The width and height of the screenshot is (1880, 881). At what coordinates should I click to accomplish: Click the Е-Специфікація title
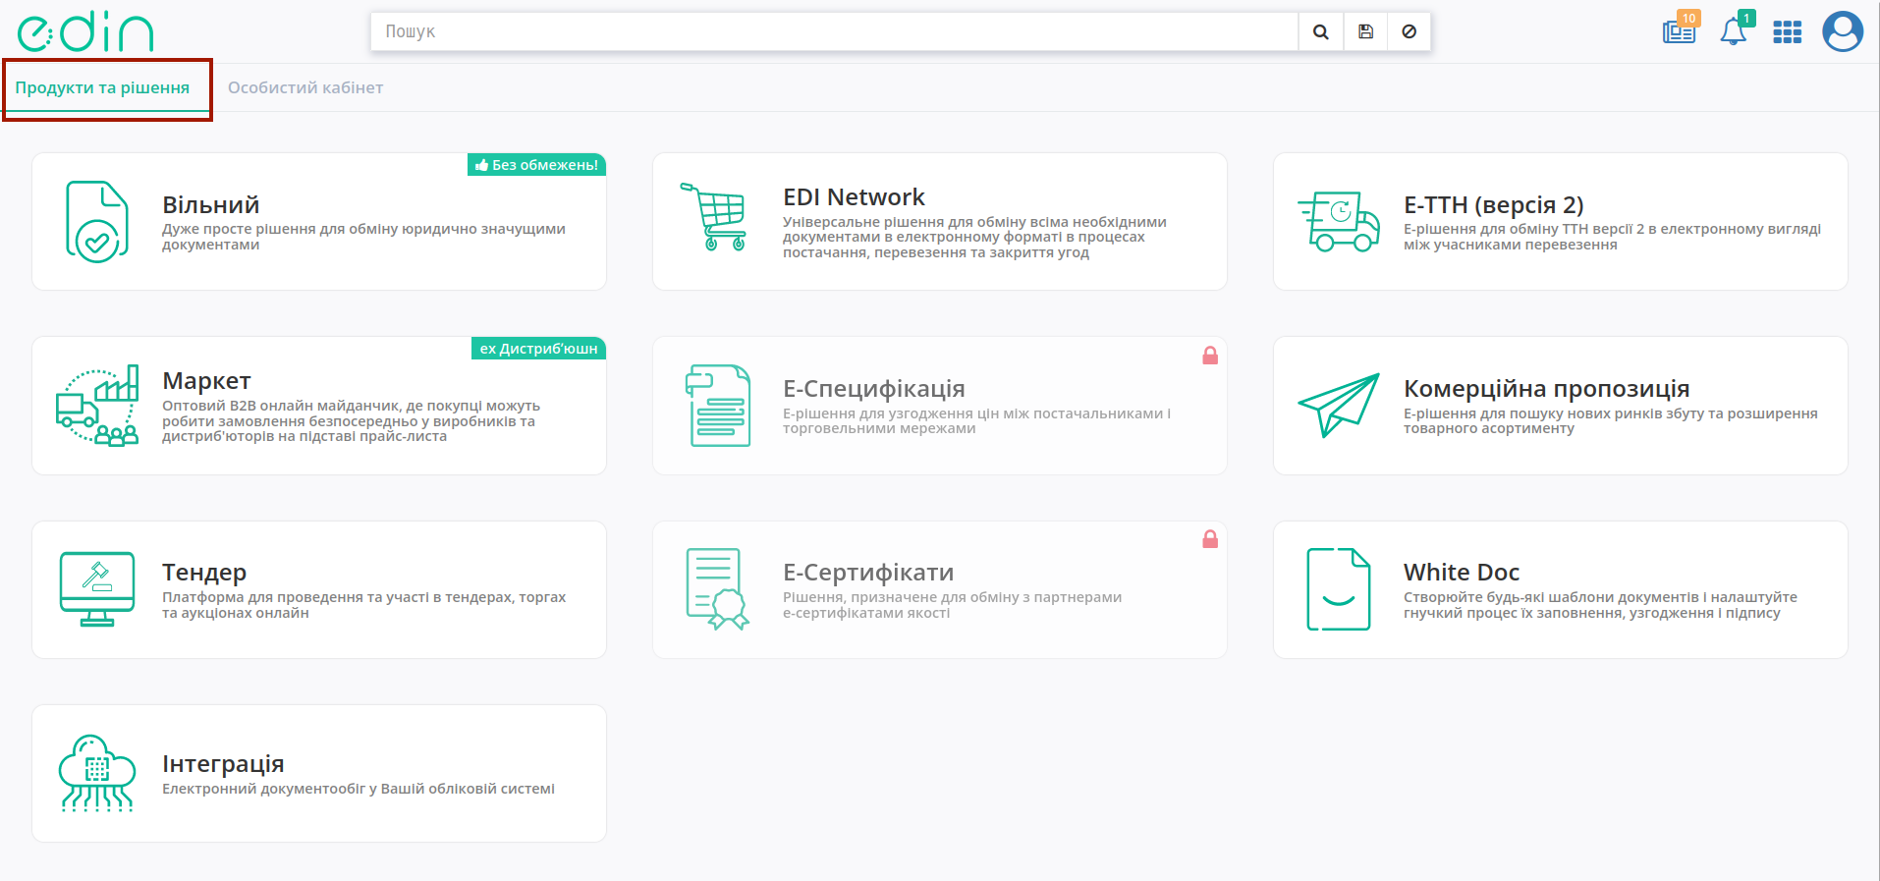click(x=874, y=389)
